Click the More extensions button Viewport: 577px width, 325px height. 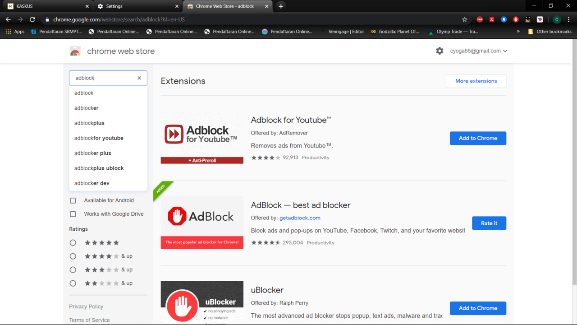click(476, 81)
